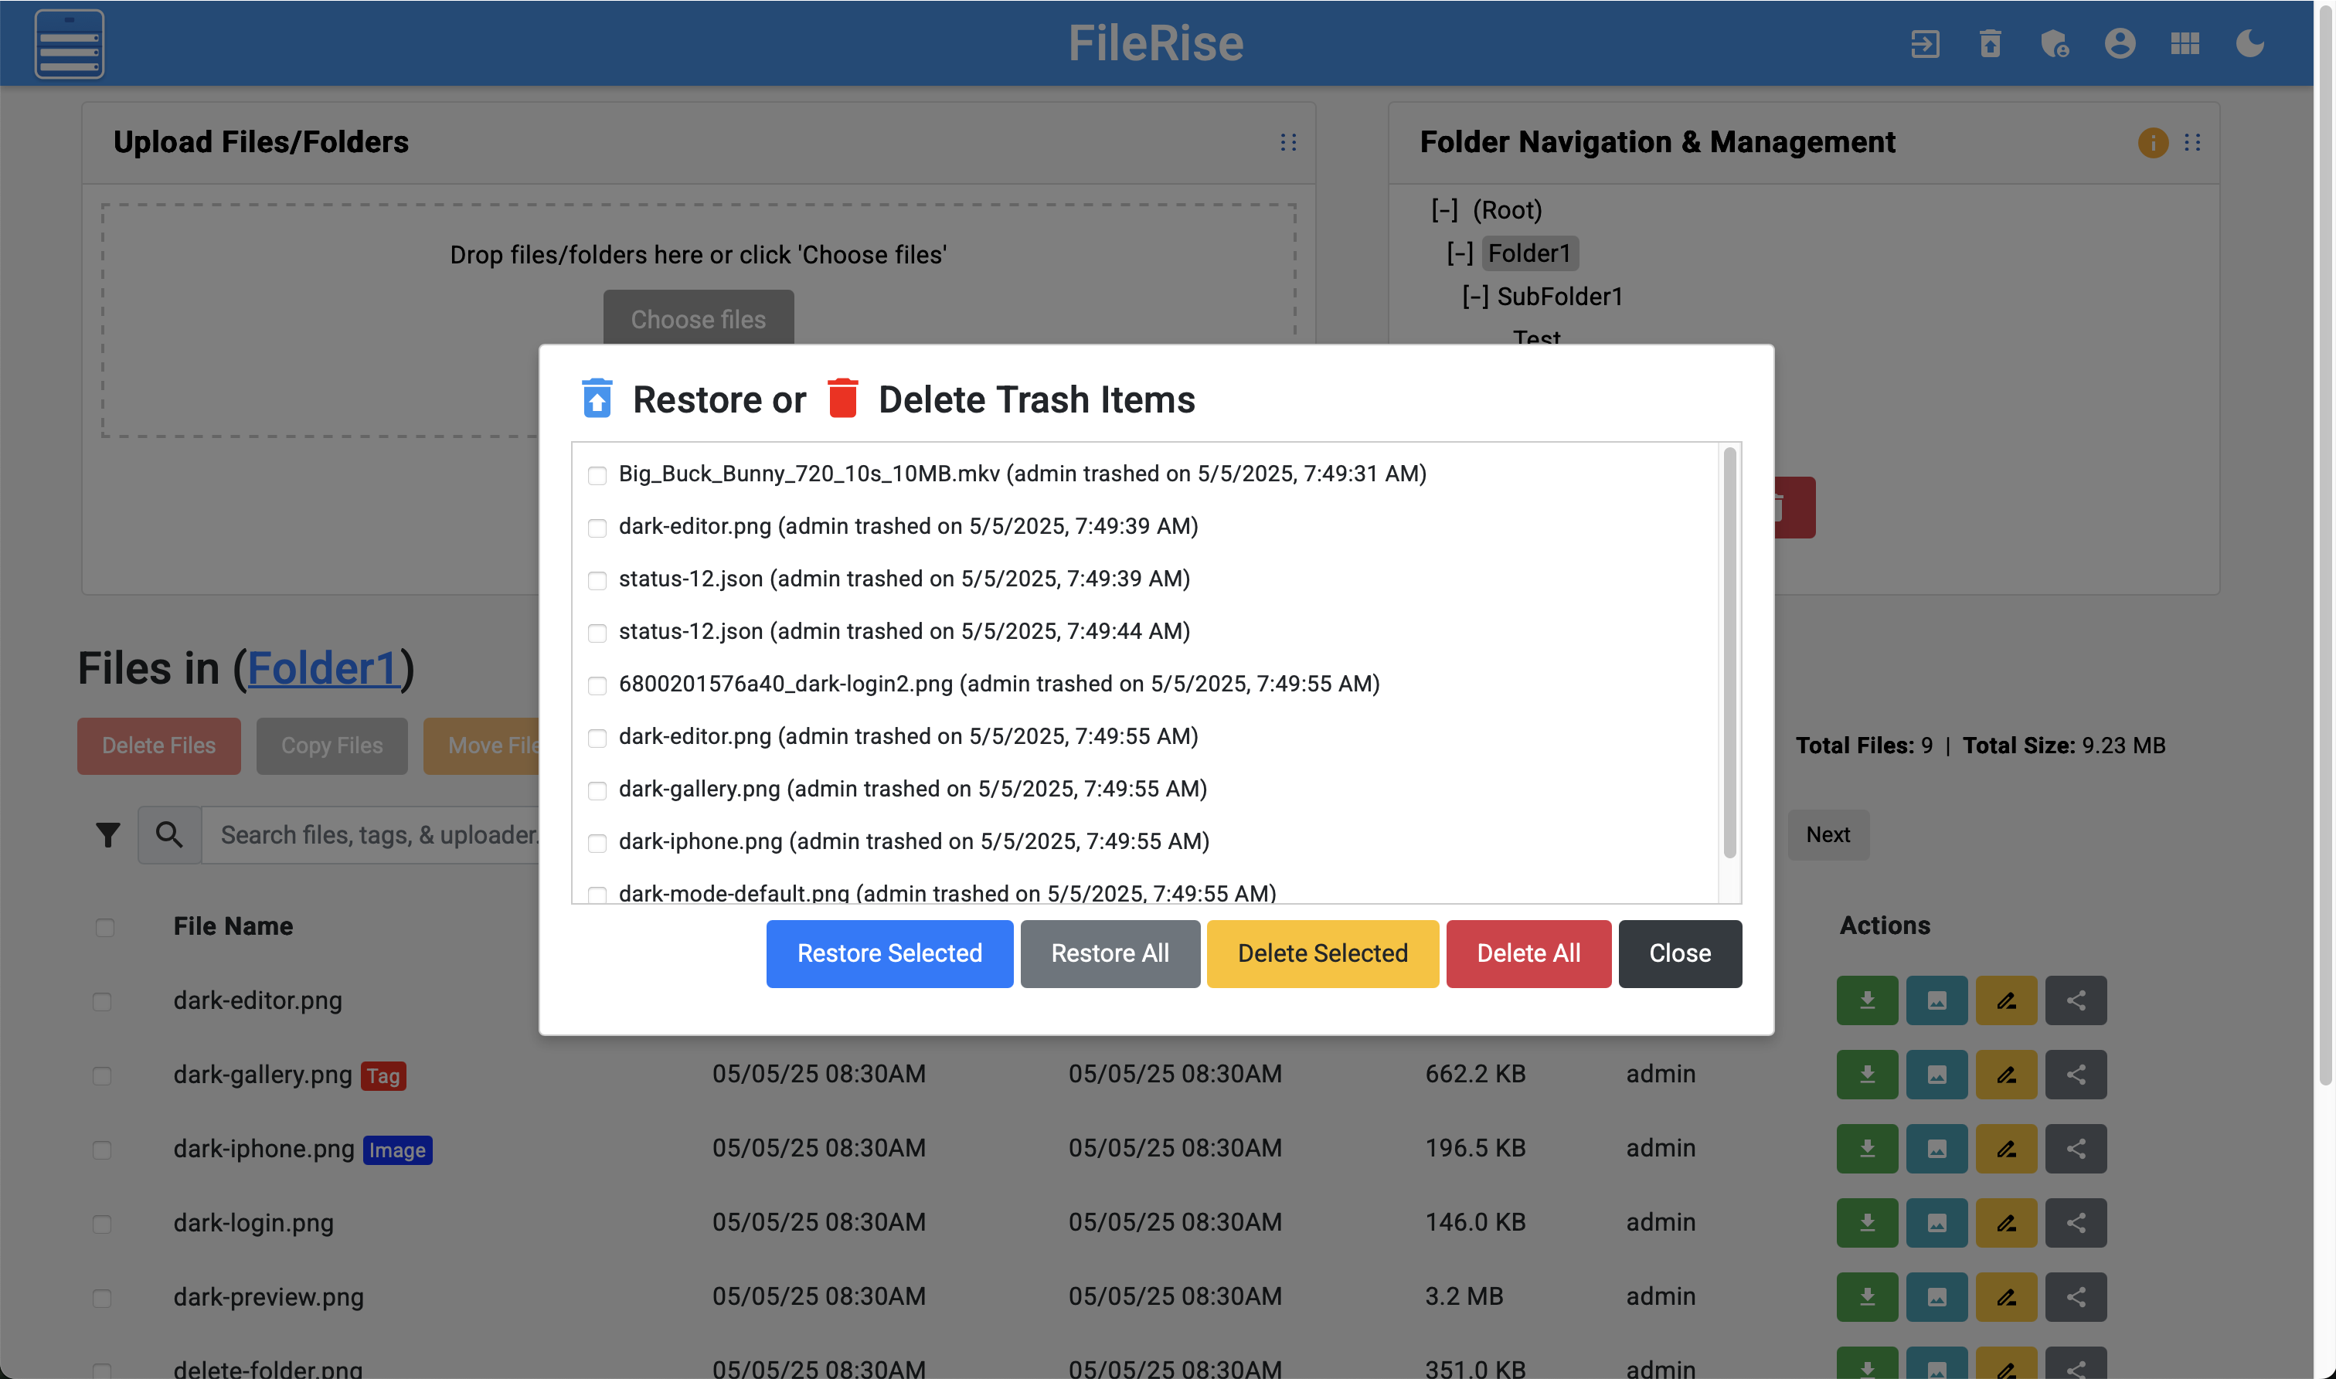Open the Folder1 breadcrumb link
This screenshot has height=1379, width=2336.
click(322, 668)
